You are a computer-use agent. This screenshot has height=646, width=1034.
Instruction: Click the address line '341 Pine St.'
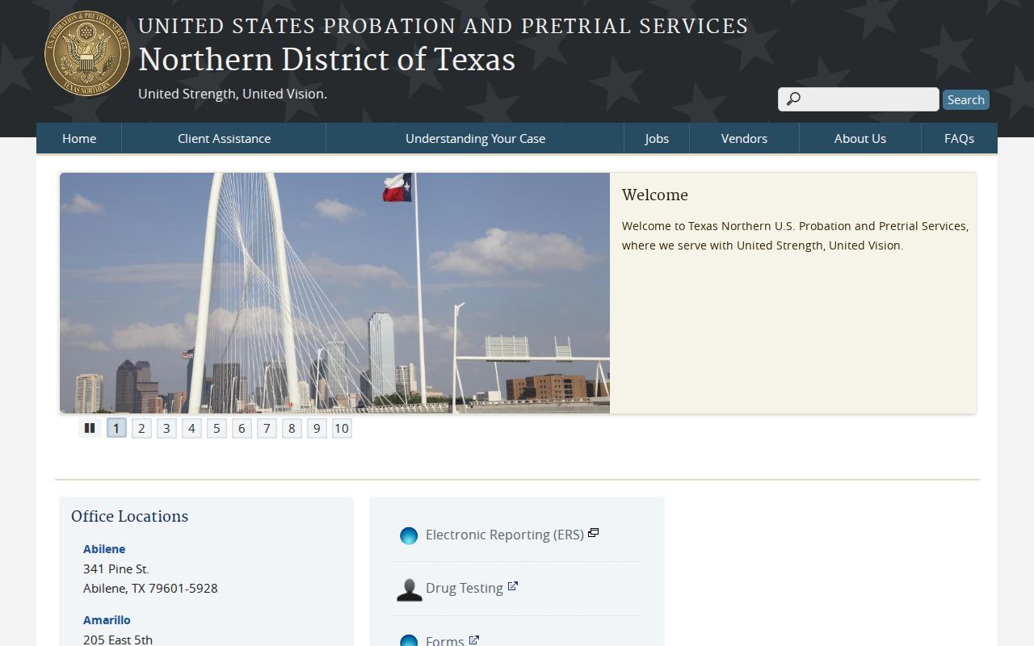pyautogui.click(x=116, y=568)
